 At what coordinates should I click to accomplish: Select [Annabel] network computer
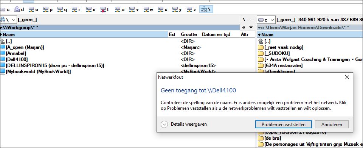point(16,53)
